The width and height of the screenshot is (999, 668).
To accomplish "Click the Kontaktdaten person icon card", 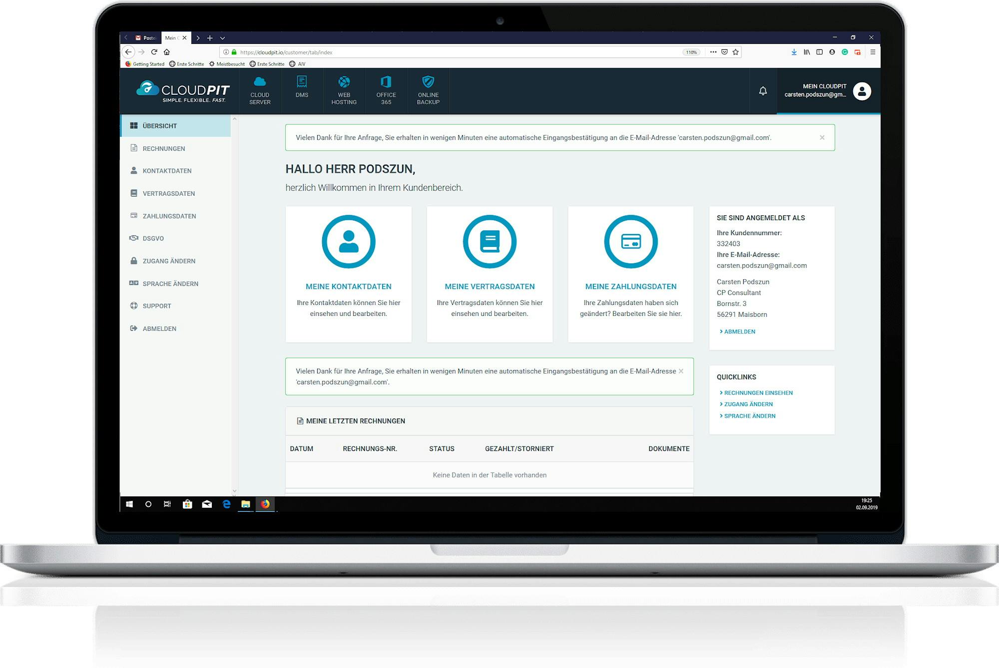I will [x=348, y=241].
